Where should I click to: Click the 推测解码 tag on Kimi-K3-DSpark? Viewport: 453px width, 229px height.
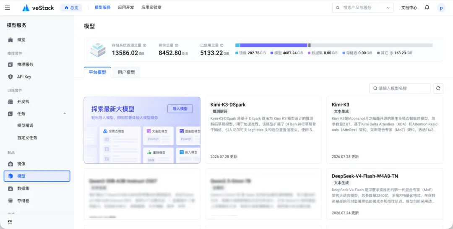220,111
